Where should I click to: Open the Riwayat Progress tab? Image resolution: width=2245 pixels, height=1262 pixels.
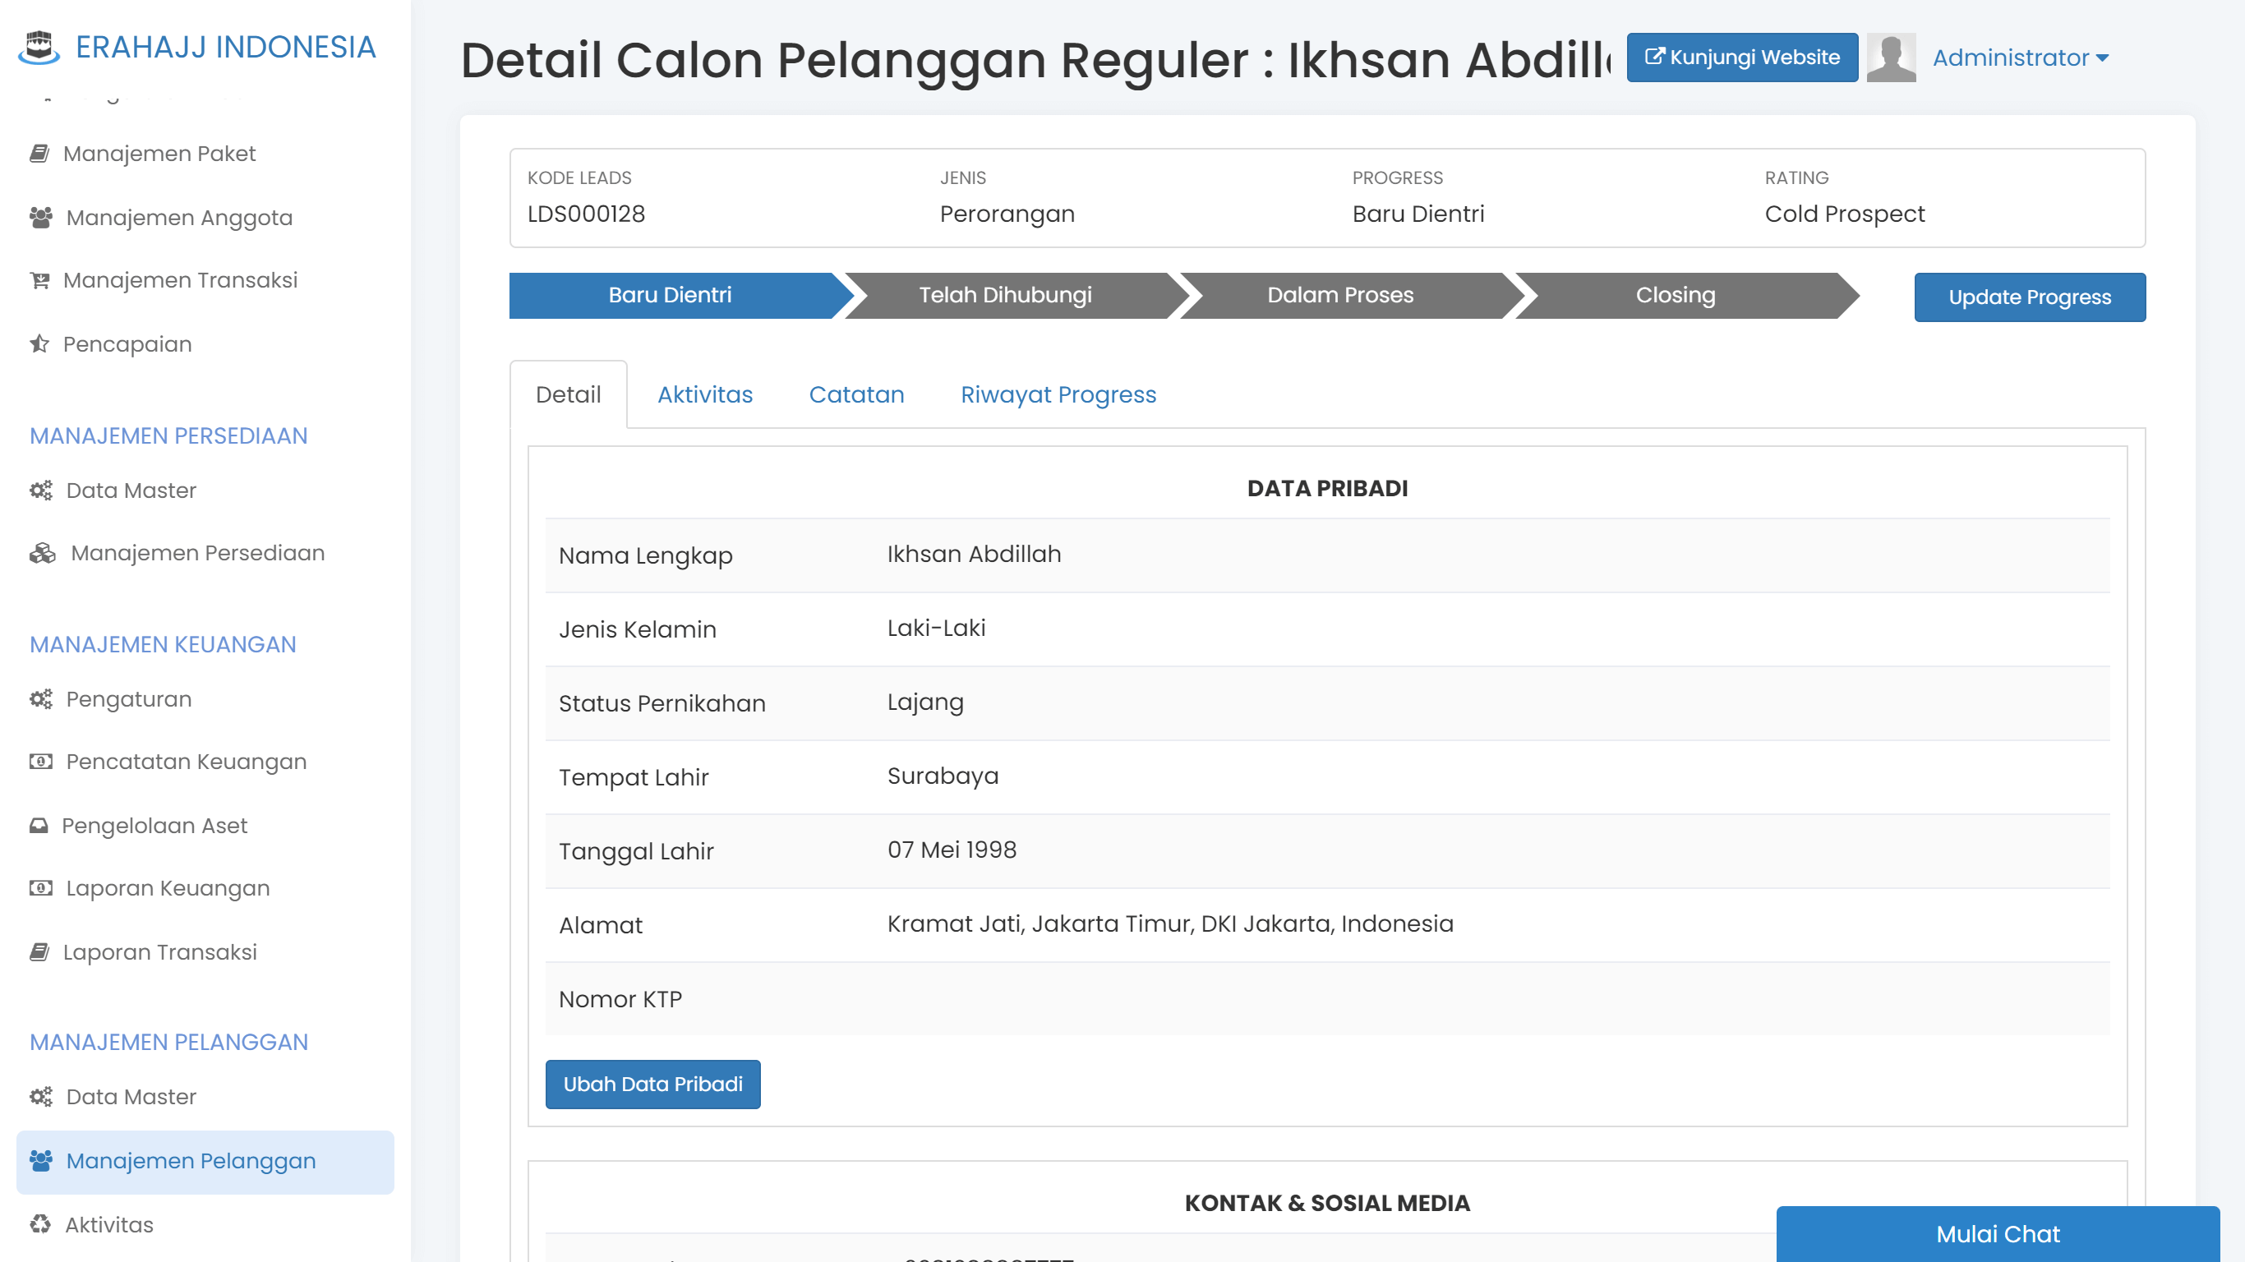point(1057,394)
